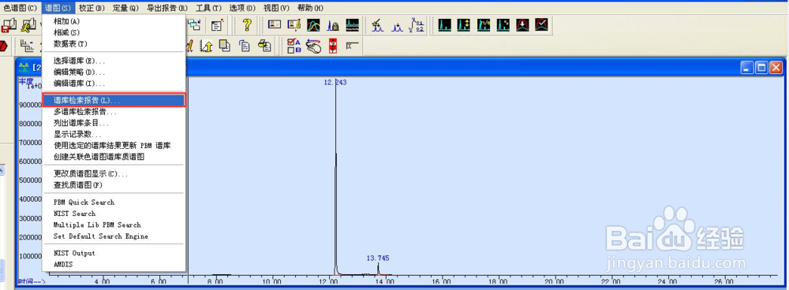Screen dimensions: 789x290
Task: Select NIST Search in the menu
Action: pyautogui.click(x=74, y=214)
